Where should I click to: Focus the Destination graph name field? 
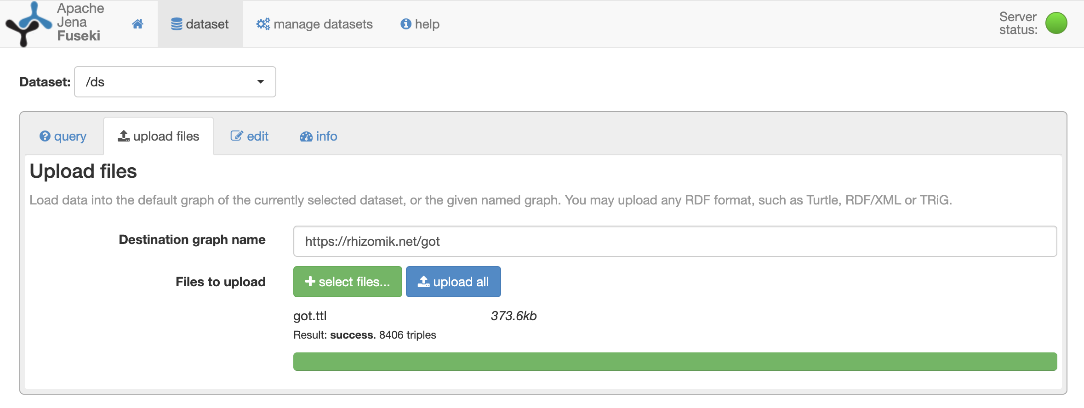click(675, 241)
